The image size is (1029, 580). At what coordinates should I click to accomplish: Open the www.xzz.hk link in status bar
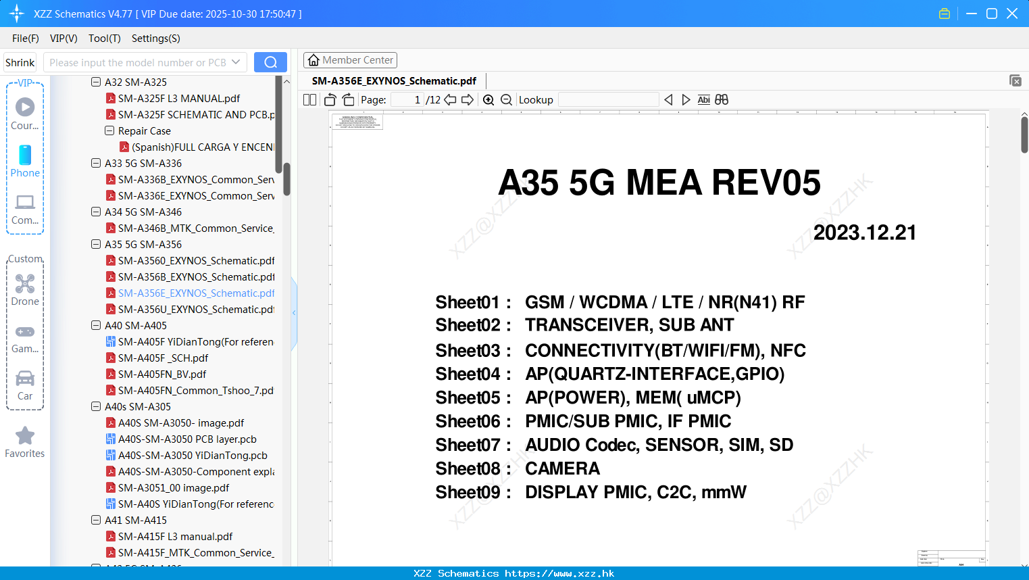(x=559, y=573)
